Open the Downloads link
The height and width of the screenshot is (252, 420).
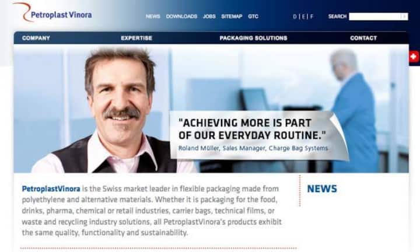181,16
